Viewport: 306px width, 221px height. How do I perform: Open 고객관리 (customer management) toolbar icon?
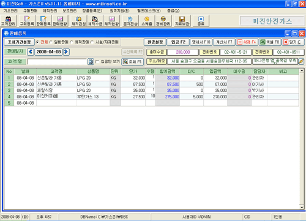click(x=8, y=21)
